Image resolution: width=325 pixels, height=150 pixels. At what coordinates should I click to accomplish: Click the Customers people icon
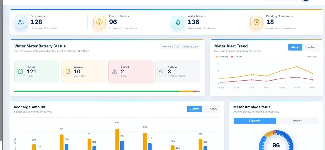pyautogui.click(x=21, y=22)
